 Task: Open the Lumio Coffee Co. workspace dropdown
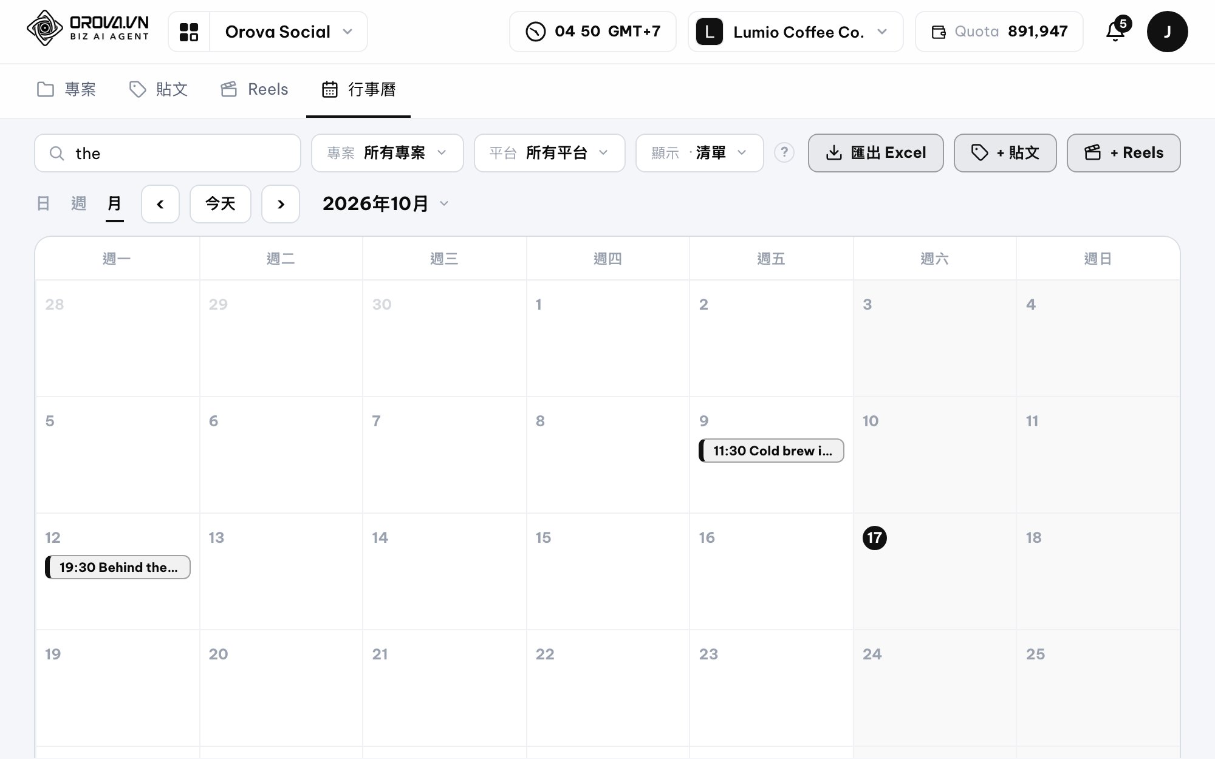tap(796, 32)
